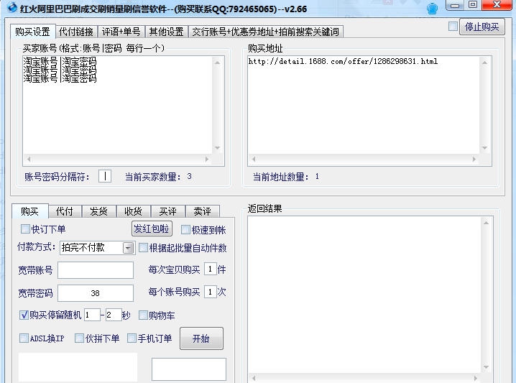This screenshot has height=383, width=516.
Task: Enable 快订下单 checkbox
Action: point(25,229)
